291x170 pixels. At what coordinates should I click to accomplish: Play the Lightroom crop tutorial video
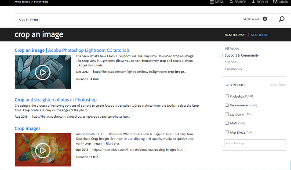click(x=43, y=72)
